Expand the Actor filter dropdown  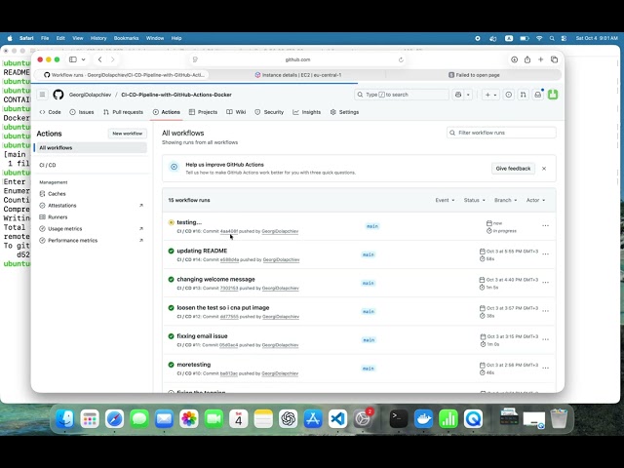(535, 200)
